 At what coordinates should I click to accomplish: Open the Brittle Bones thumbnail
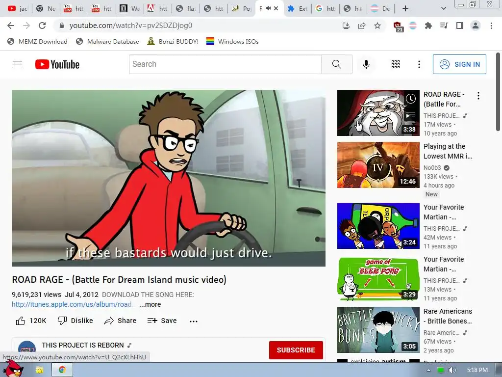378,330
